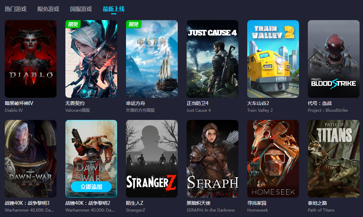Select the 国服游戏 tab
363x217 pixels.
pos(81,9)
